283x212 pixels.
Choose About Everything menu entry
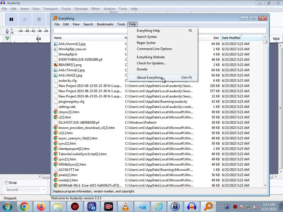tap(163, 78)
